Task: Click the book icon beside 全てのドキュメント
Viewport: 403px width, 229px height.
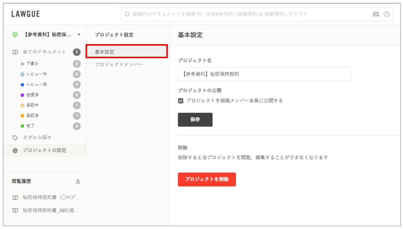Action: pyautogui.click(x=15, y=52)
